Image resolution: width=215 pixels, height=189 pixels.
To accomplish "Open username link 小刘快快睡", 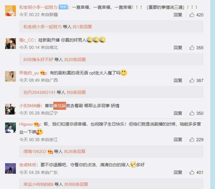I will [x=30, y=106].
